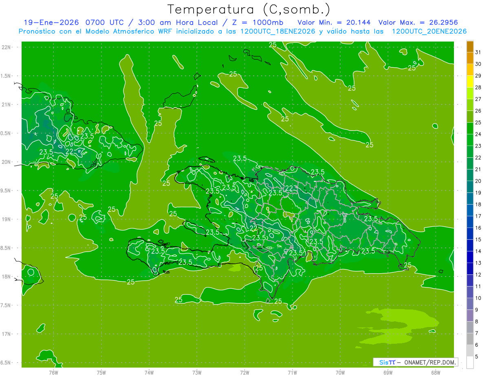Click the 68W longitude axis label
The height and width of the screenshot is (378, 489).
coord(435,372)
